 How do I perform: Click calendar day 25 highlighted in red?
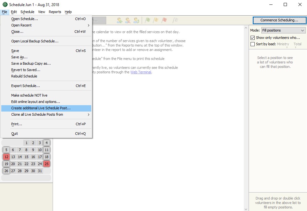[47, 164]
